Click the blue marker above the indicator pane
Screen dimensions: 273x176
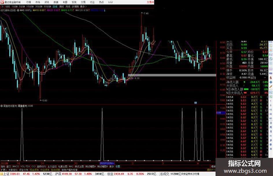click(196, 103)
